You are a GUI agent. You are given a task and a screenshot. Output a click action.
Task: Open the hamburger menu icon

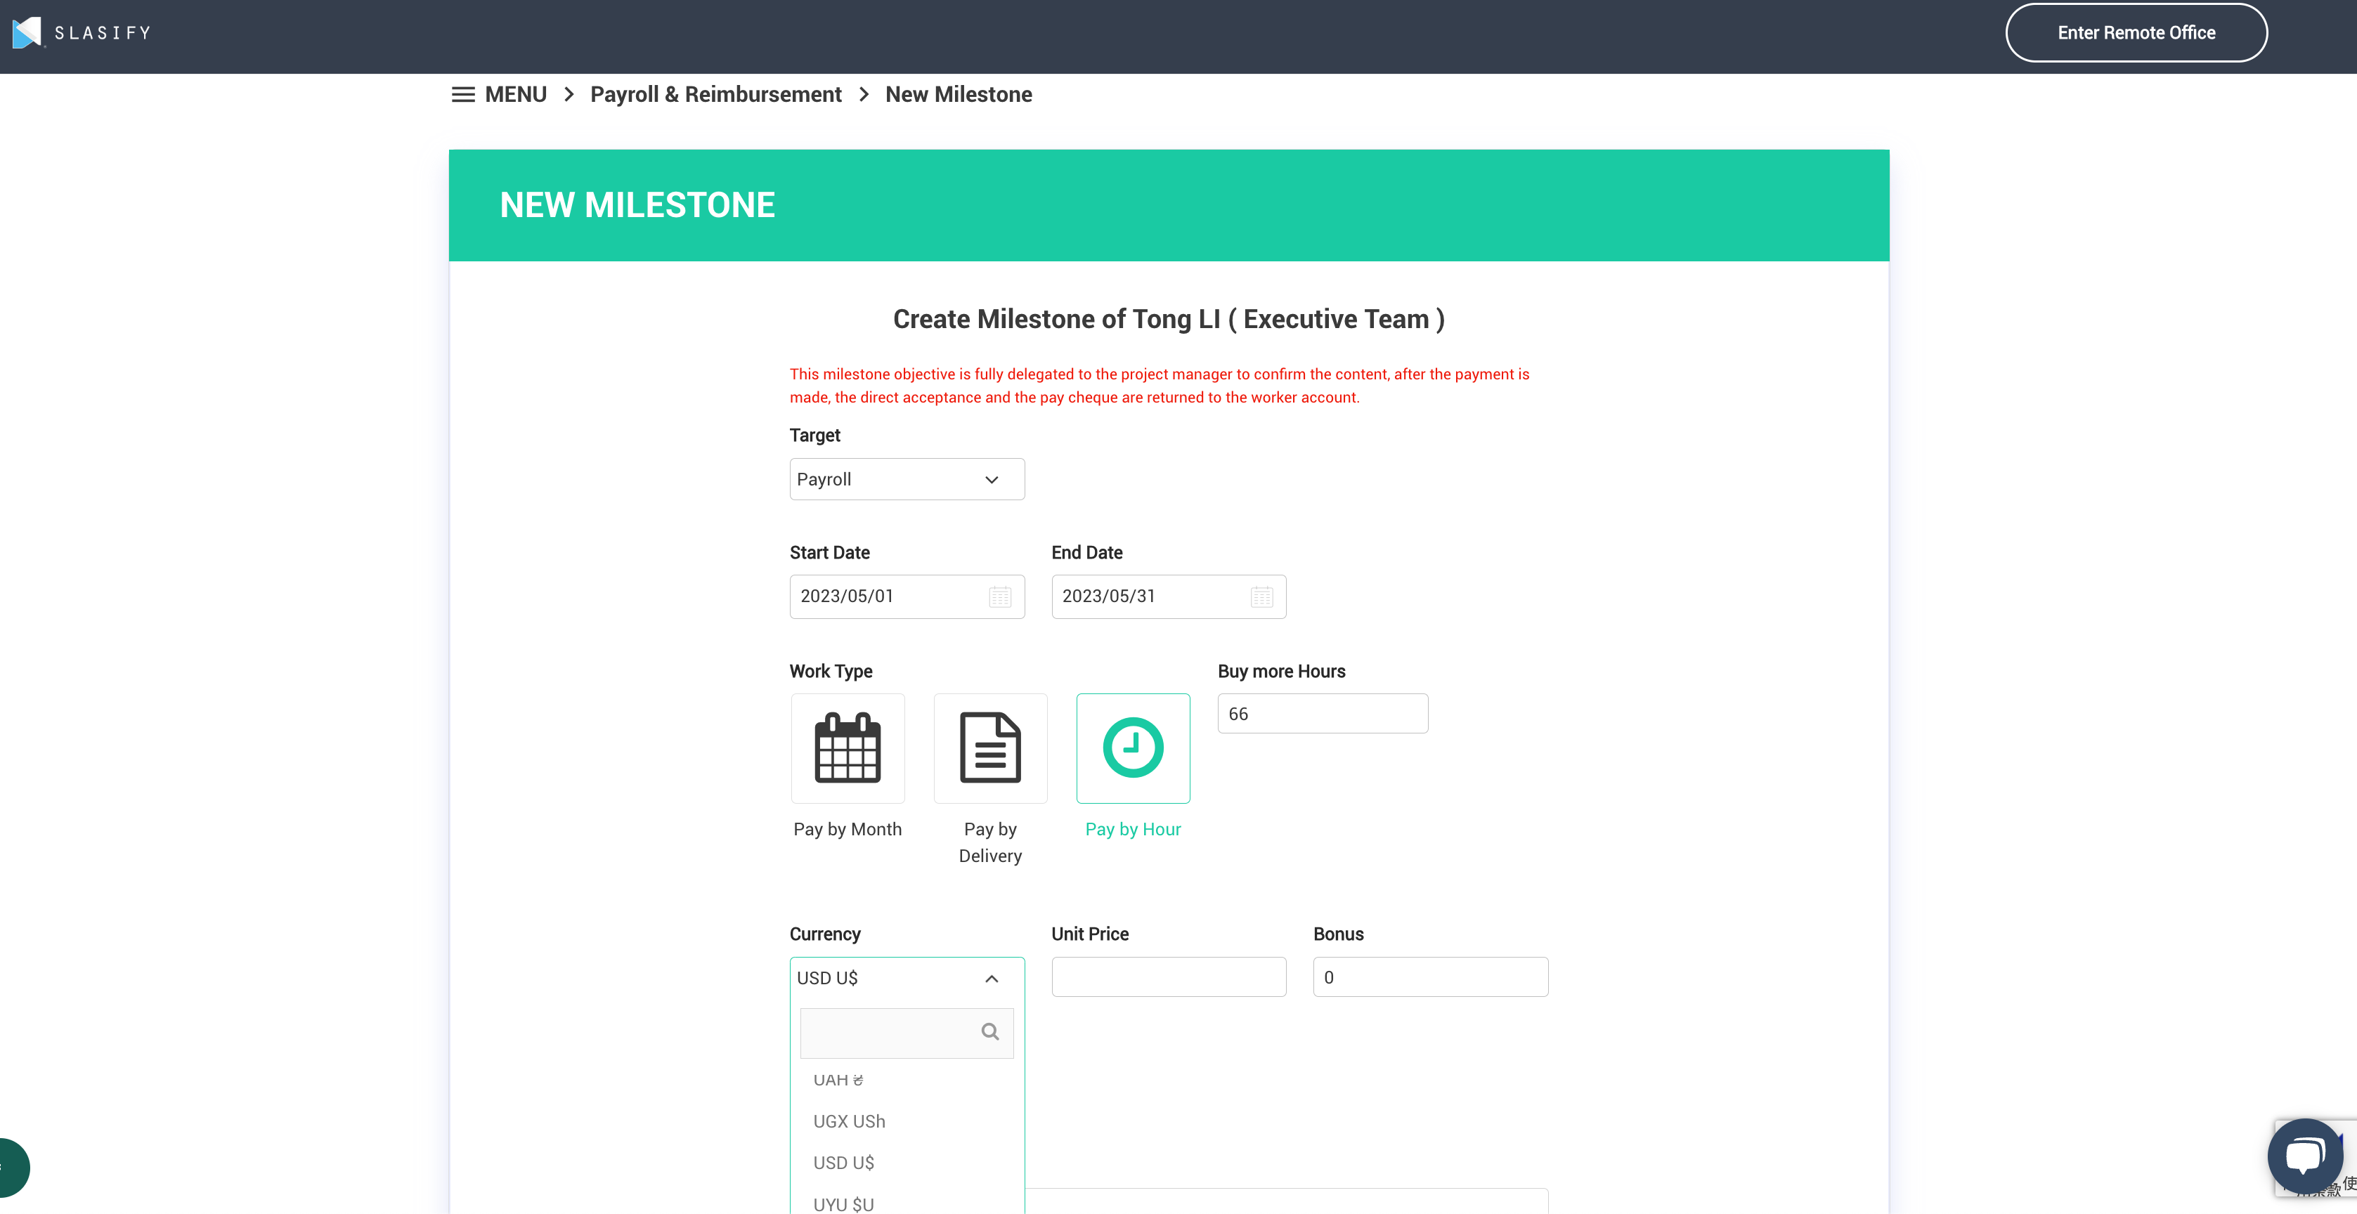click(463, 94)
